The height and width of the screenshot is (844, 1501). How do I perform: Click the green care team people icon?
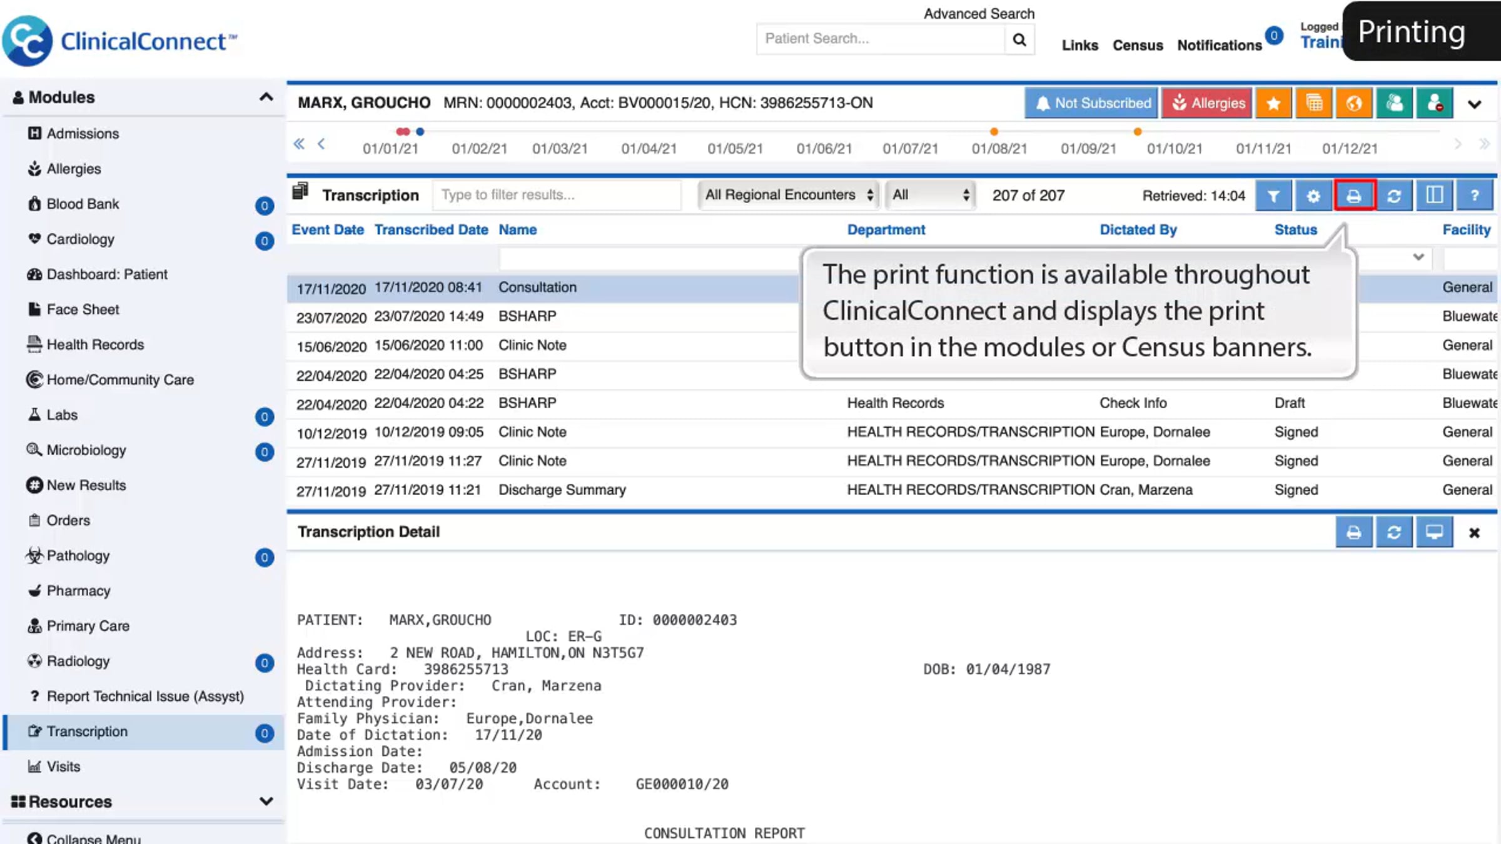coord(1394,103)
